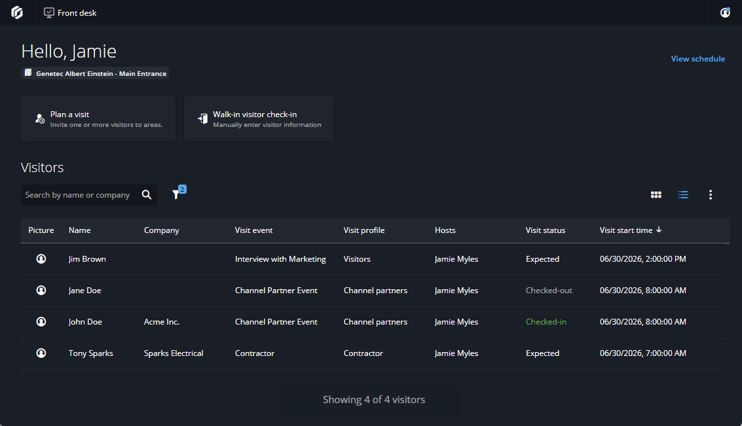Viewport: 742px width, 426px height.
Task: Sort by the Name column header
Action: 79,230
